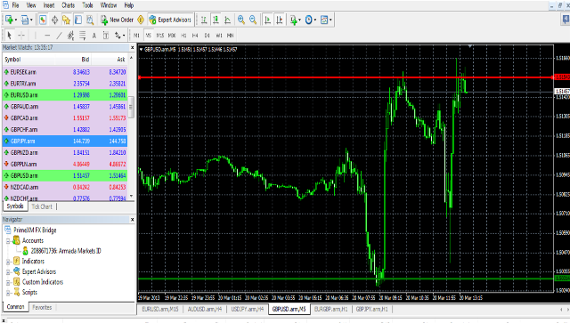Open the new chart dropdown arrow
Image resolution: width=570 pixels, height=323 pixels.
(16, 20)
